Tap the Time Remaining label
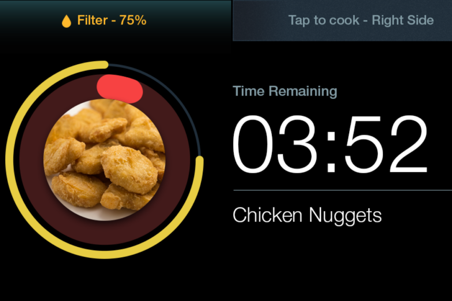Screen dimensions: 452x301 [285, 91]
